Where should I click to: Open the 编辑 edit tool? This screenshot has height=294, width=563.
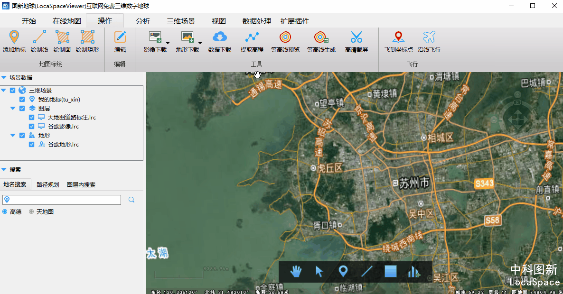120,41
